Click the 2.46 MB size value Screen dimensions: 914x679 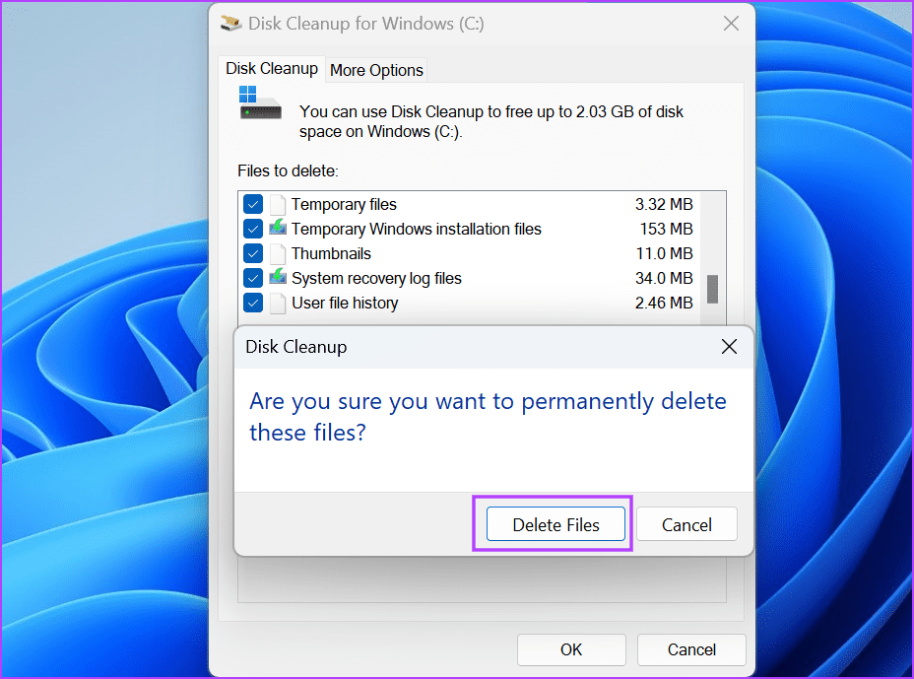tap(664, 303)
